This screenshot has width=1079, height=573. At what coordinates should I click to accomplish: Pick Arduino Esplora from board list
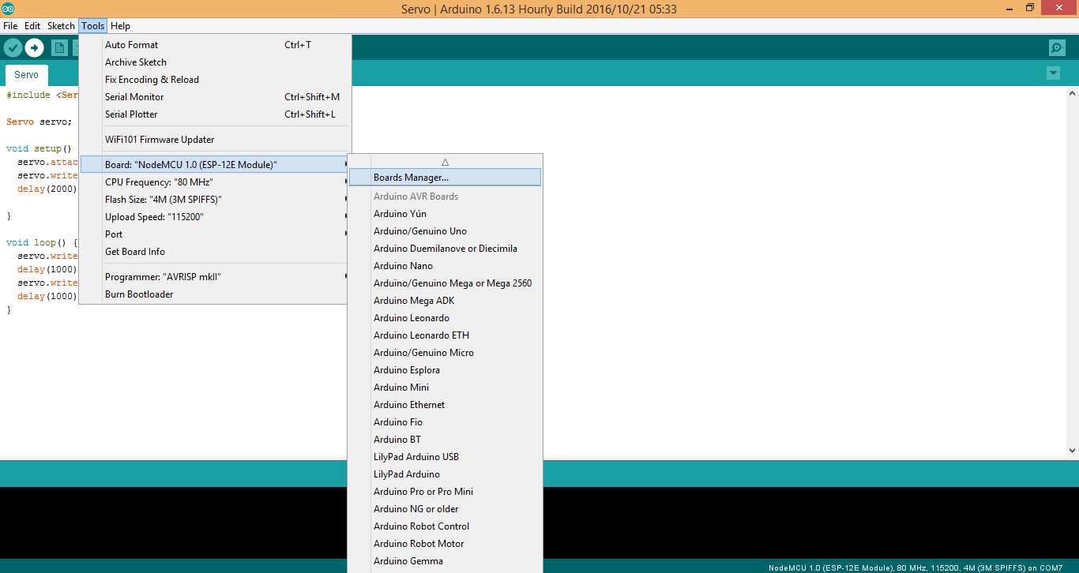click(445, 370)
